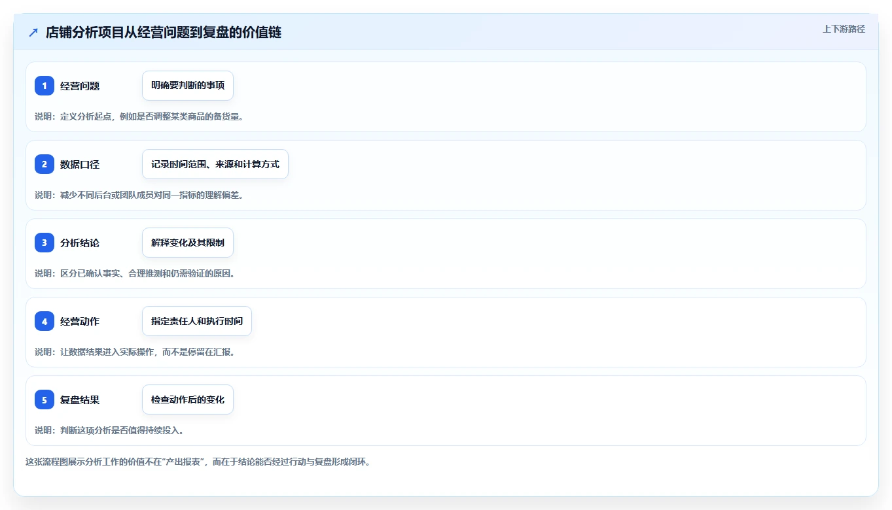Click the 复盘结果 step title
892x510 pixels.
coord(80,399)
